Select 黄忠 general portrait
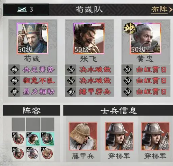173x166 pixels. (x=145, y=38)
